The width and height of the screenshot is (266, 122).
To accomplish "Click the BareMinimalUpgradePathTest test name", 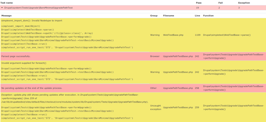I will point(38,8).
